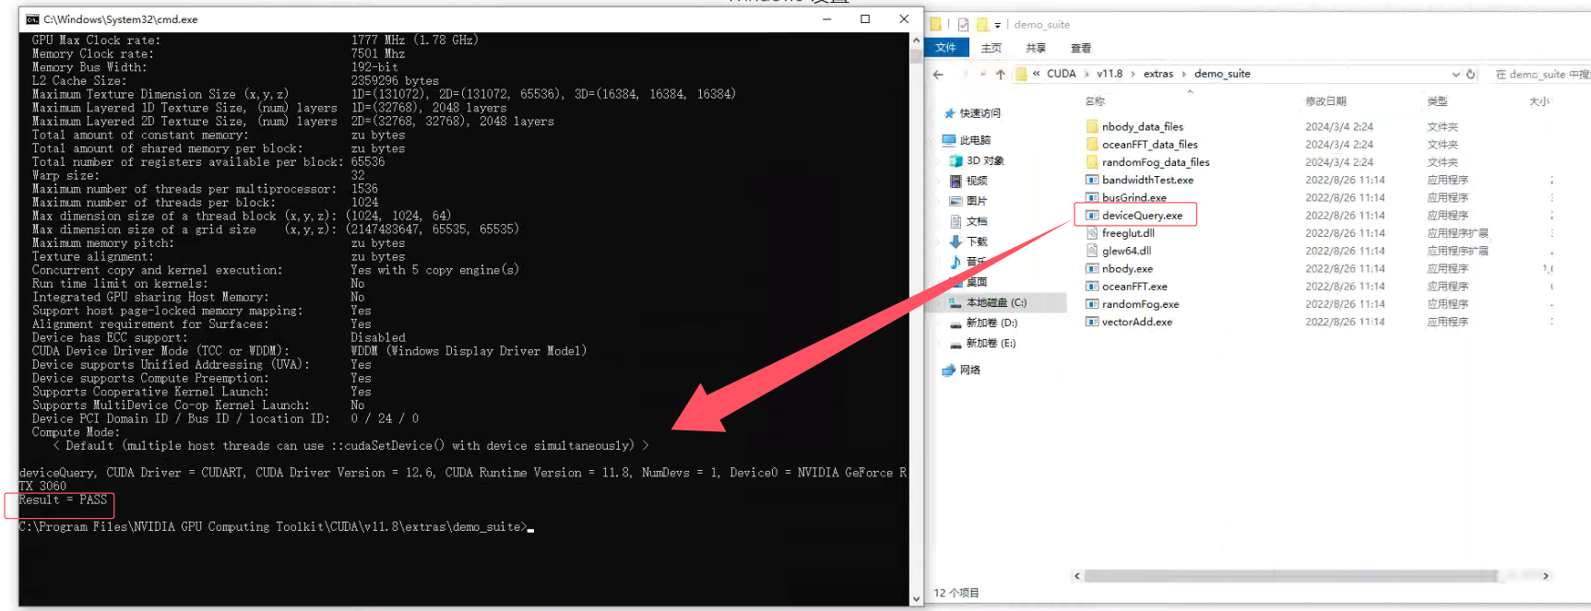1591x611 pixels.
Task: Click CUDA in the address breadcrumb
Action: [x=1062, y=74]
